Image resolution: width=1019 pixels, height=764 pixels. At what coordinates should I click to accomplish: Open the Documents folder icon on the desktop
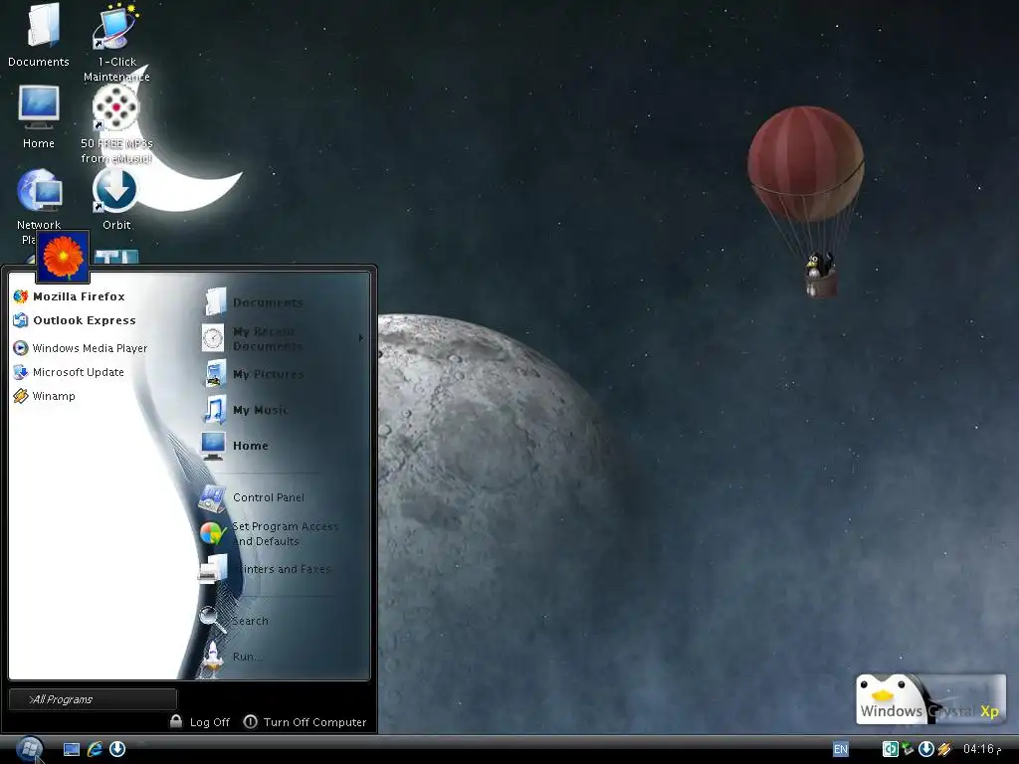pos(39,35)
